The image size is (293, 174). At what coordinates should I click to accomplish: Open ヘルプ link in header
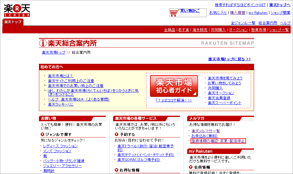tap(285, 23)
